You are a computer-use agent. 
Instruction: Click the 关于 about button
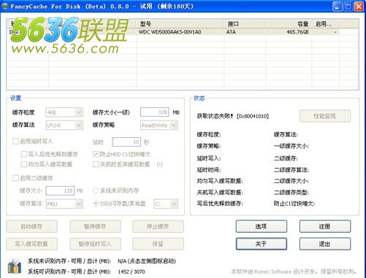262,244
